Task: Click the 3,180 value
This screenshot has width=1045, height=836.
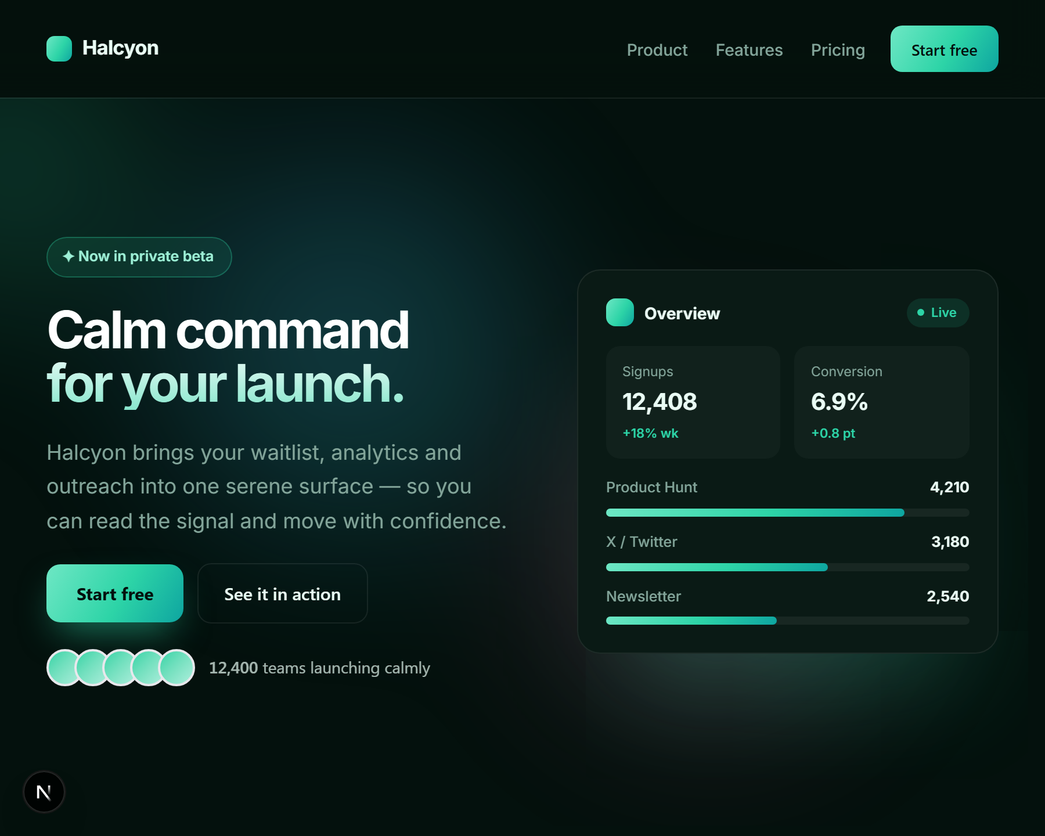Action: coord(950,542)
